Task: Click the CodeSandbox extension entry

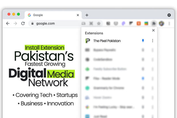Action: pyautogui.click(x=104, y=60)
